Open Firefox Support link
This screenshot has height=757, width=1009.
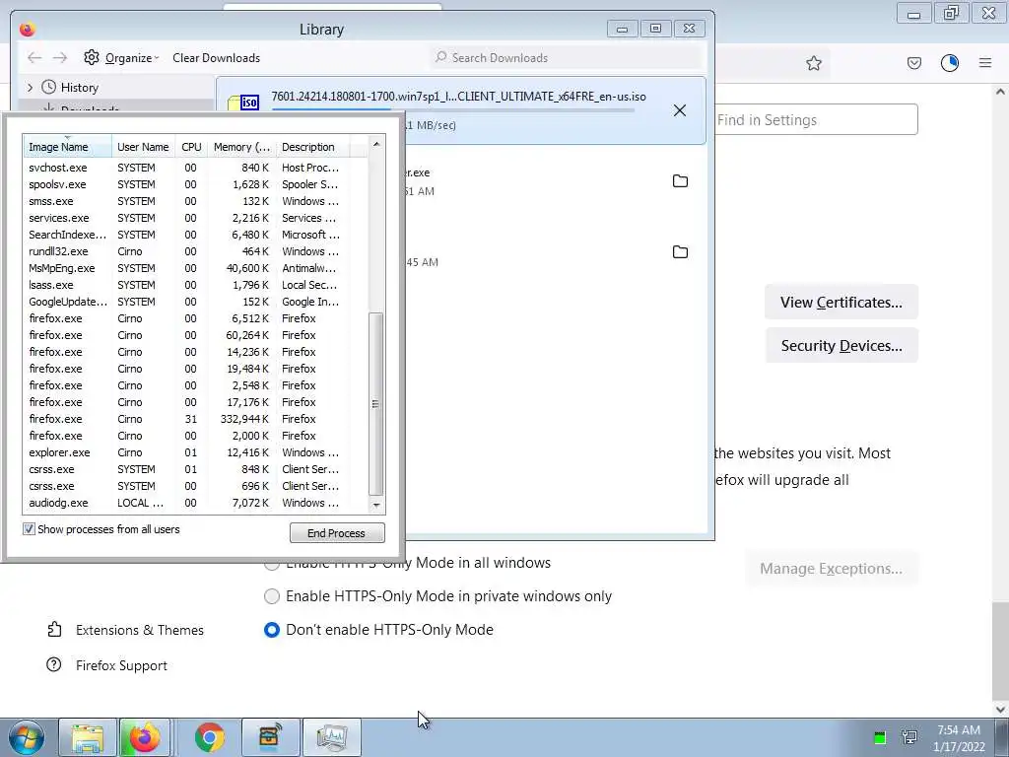pyautogui.click(x=121, y=665)
